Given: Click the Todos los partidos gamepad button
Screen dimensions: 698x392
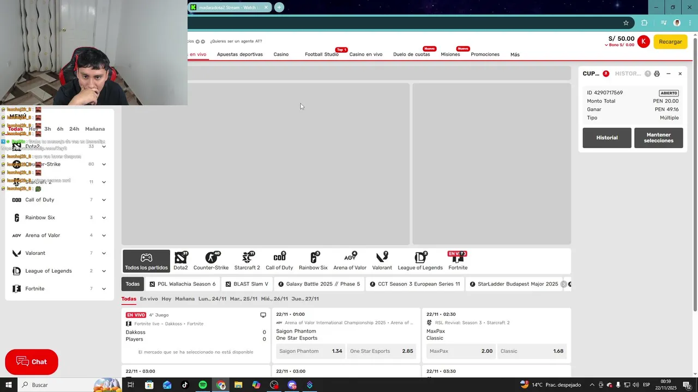Looking at the screenshot, I should click(x=146, y=261).
